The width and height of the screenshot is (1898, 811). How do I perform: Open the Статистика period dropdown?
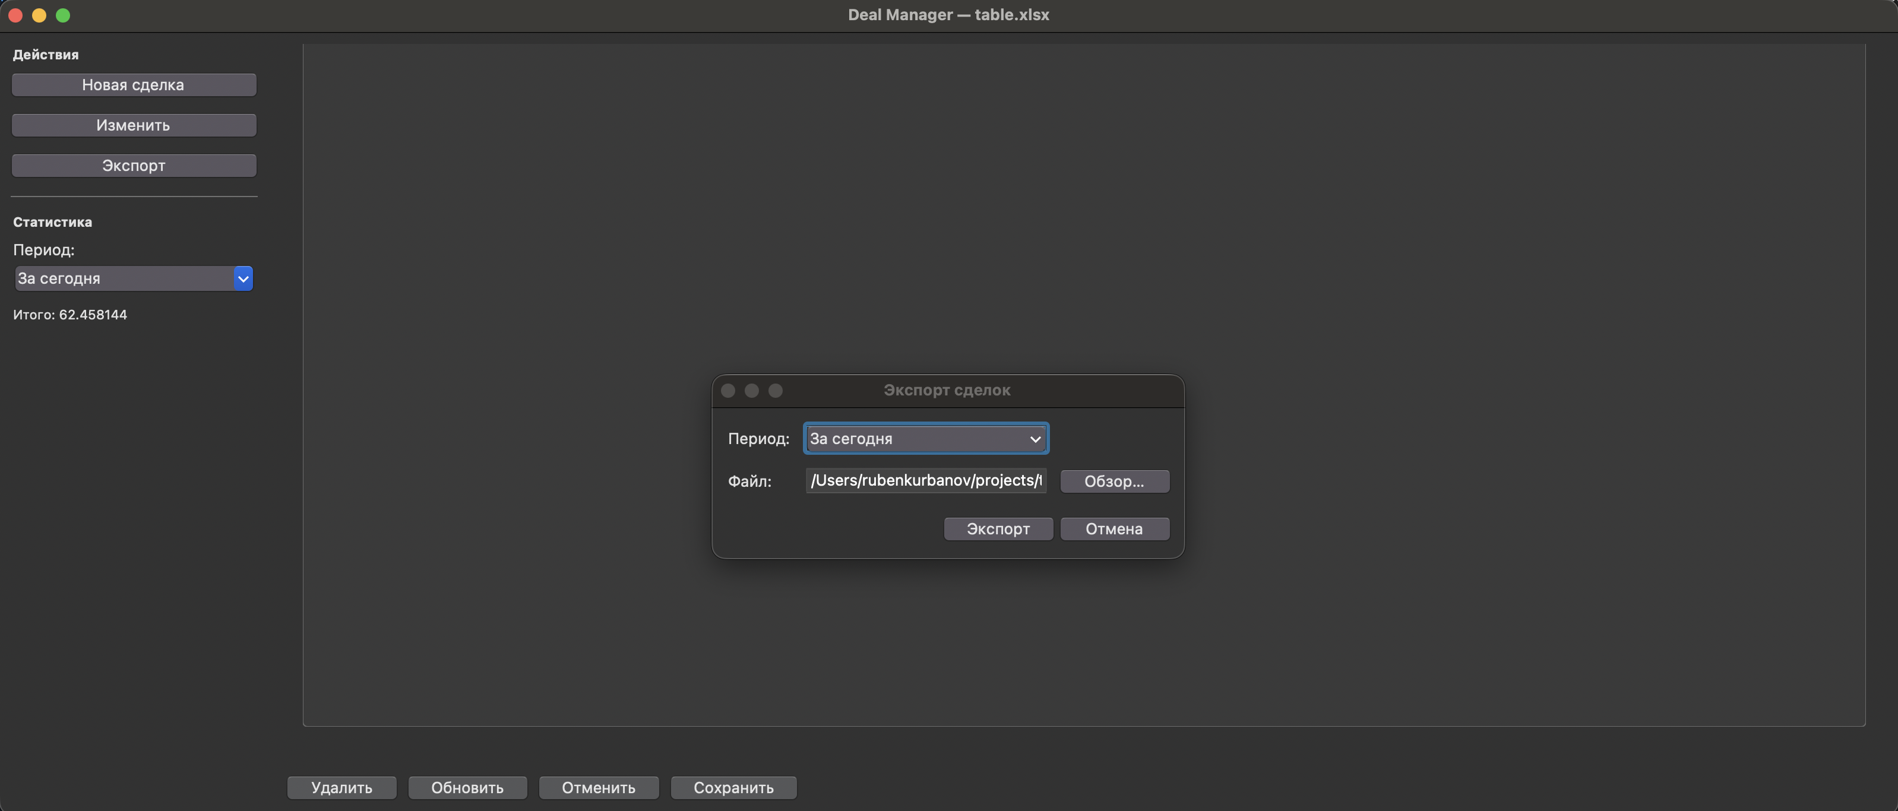click(134, 278)
